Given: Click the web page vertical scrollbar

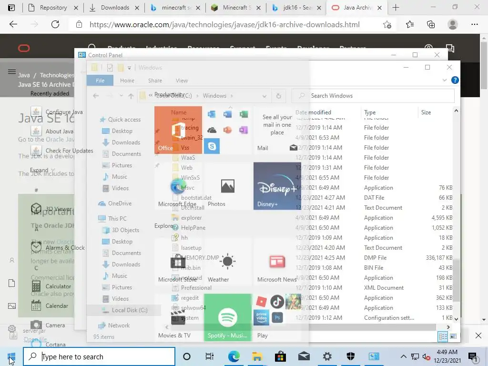Looking at the screenshot, I should coord(484,65).
